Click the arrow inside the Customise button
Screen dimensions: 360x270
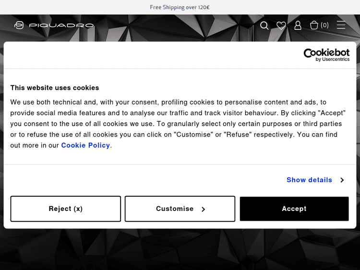click(x=204, y=209)
